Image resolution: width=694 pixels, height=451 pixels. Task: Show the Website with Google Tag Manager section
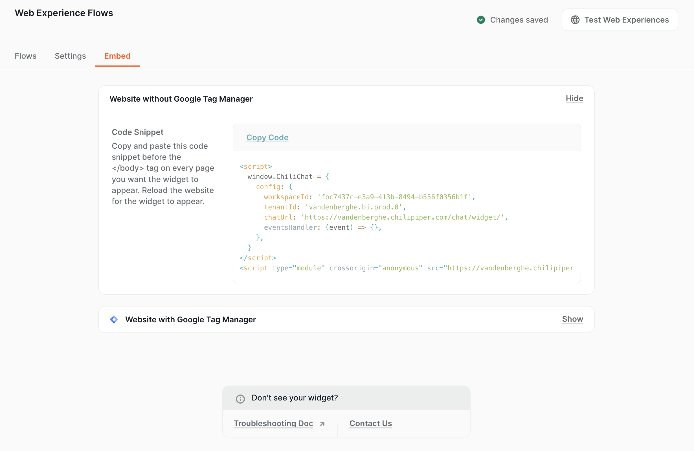click(572, 319)
